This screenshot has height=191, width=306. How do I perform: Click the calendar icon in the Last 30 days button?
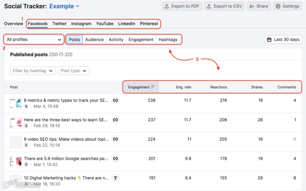coord(269,39)
